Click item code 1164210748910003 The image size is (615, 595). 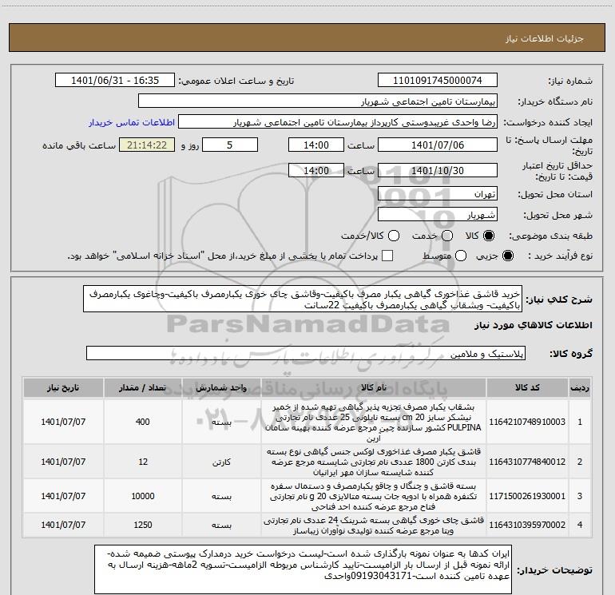pos(527,422)
